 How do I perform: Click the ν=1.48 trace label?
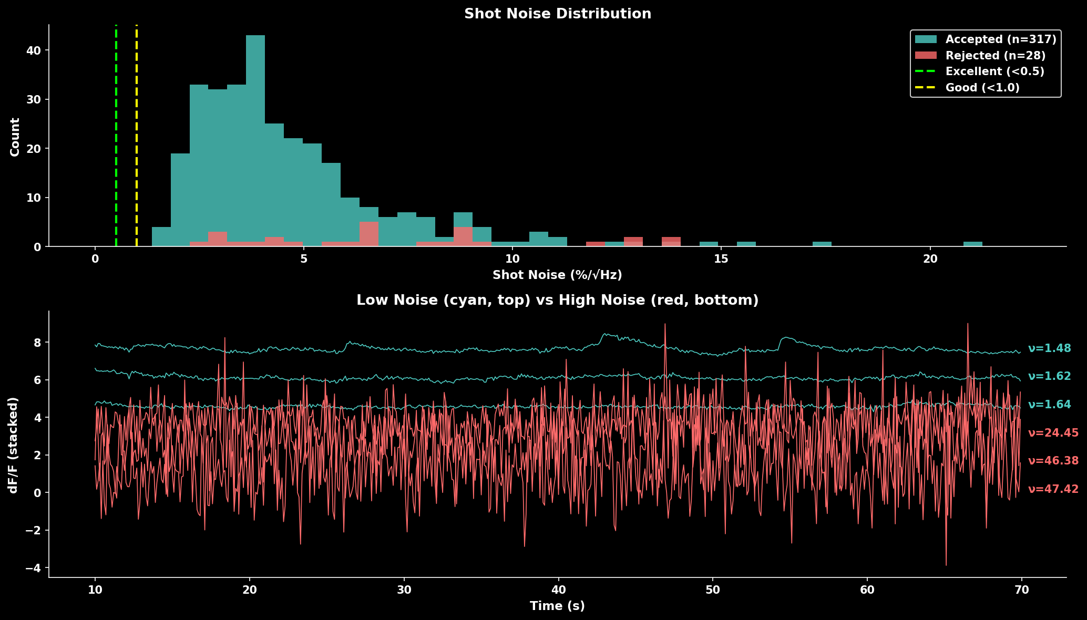pos(1049,348)
